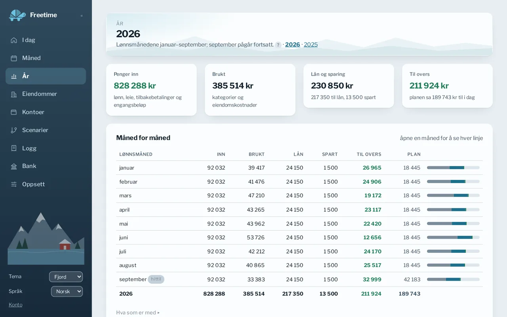
Task: Click mai's Til overs value 22 420
Action: [372, 224]
